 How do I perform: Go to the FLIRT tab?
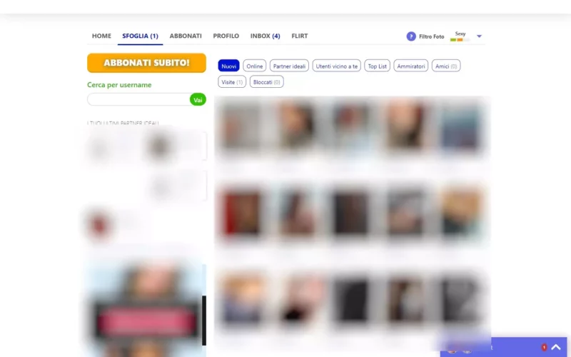pyautogui.click(x=300, y=36)
